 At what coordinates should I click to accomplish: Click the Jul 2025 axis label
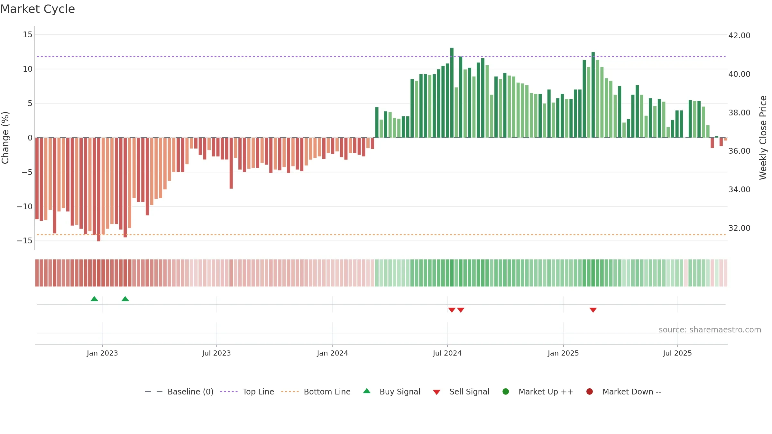coord(677,353)
